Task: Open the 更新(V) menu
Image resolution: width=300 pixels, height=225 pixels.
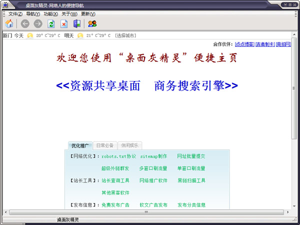Action: [88, 13]
